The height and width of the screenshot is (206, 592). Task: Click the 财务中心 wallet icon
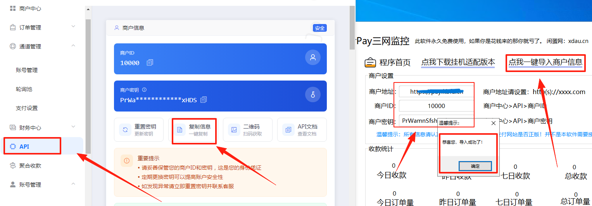click(x=13, y=127)
